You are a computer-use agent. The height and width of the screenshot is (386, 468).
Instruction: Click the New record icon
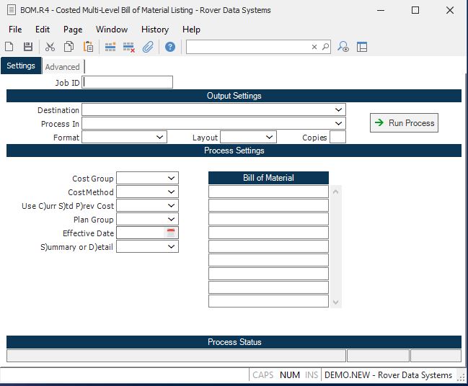9,47
